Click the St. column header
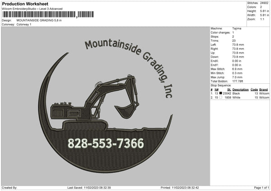The image size is (271, 191). click(229, 90)
